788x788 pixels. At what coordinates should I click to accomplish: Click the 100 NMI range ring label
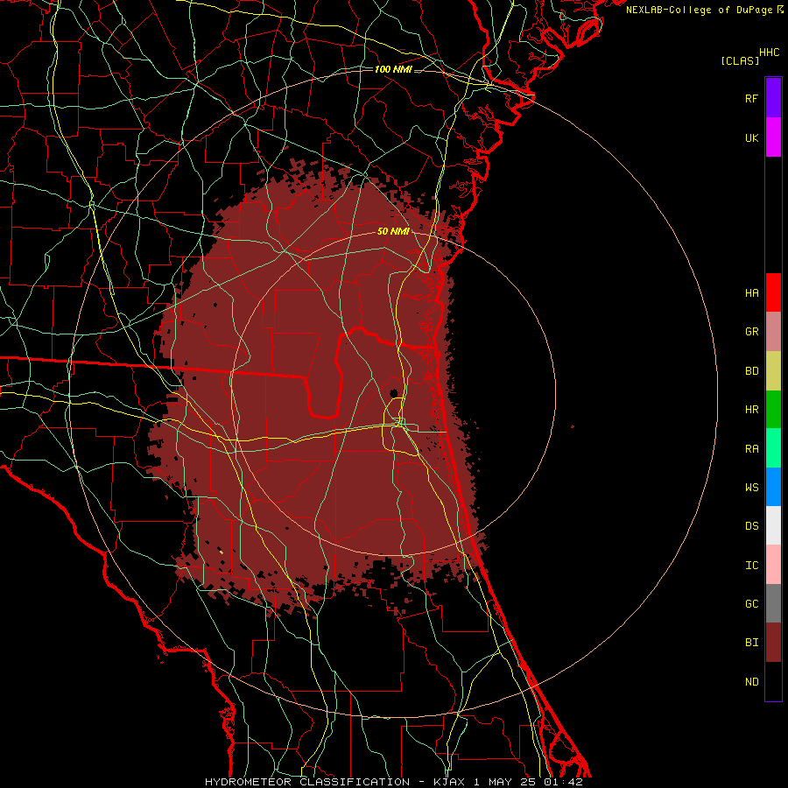click(393, 69)
